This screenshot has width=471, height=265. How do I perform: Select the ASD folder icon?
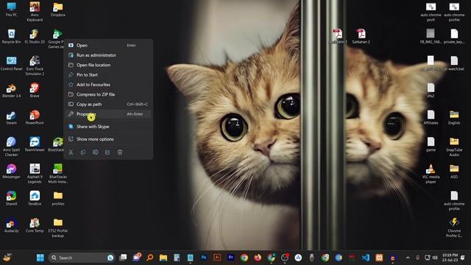point(454,172)
